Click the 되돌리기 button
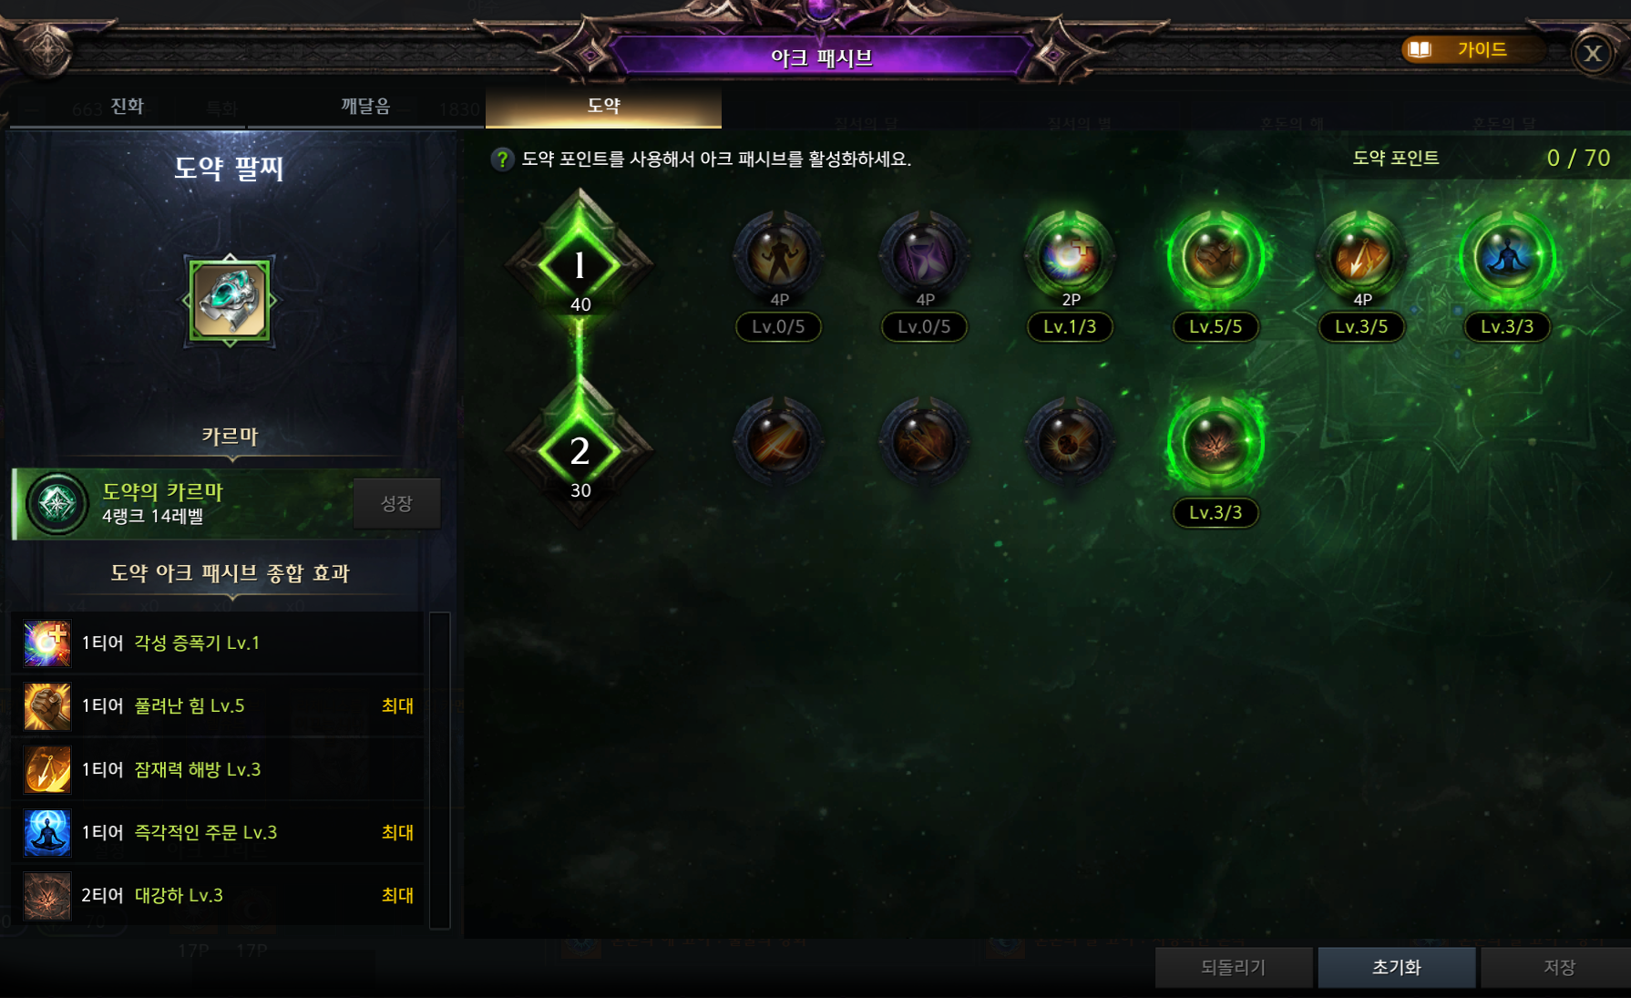This screenshot has height=998, width=1631. (x=1234, y=967)
